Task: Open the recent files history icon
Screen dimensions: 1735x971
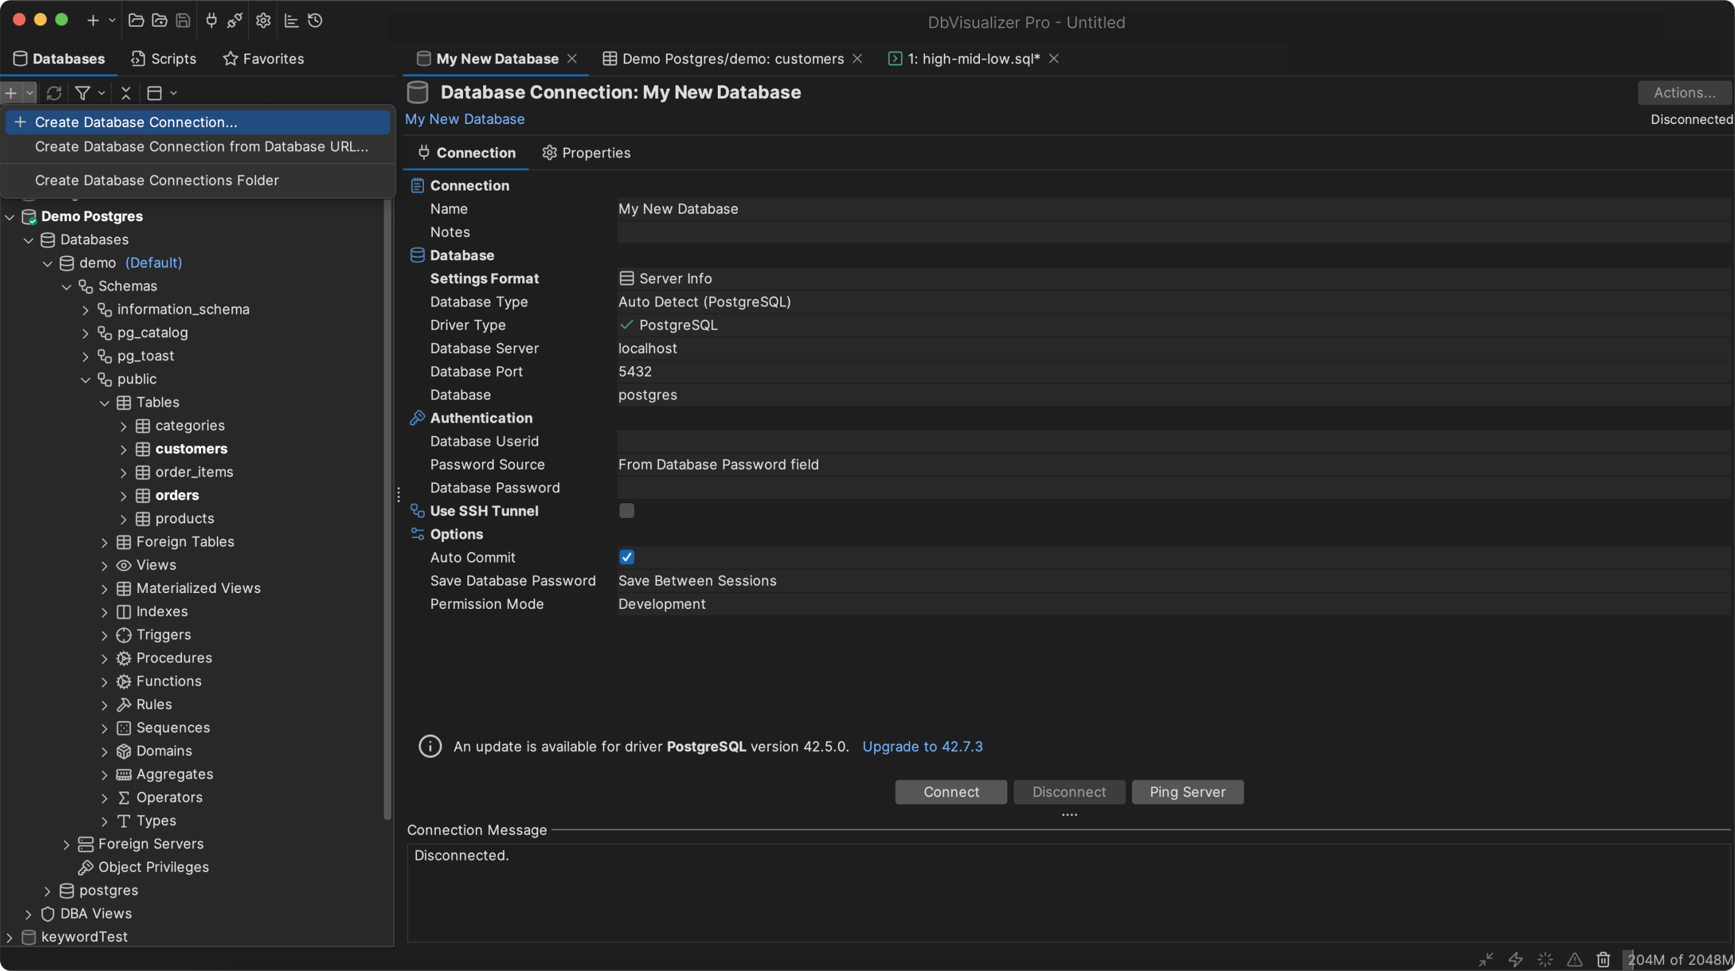Action: tap(315, 20)
